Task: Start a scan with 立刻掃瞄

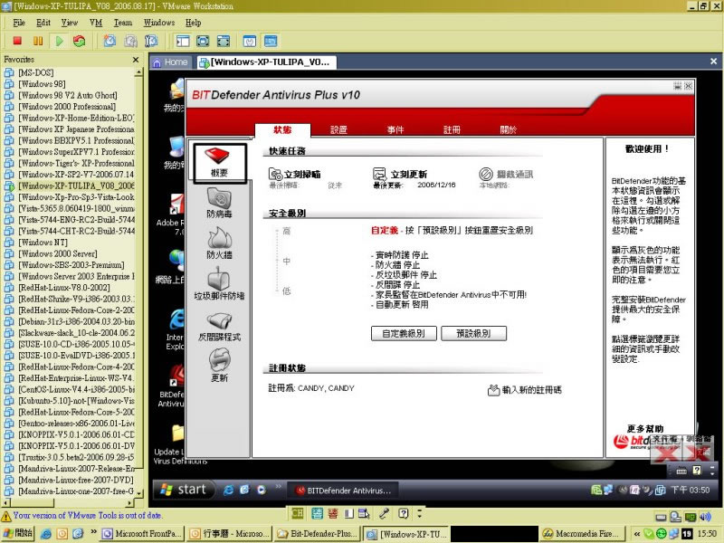Action: [295, 174]
